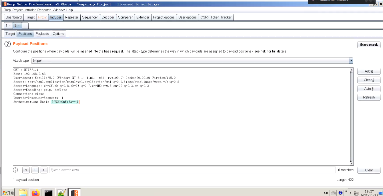
Task: Switch to the Dashboard tab
Action: tap(14, 17)
